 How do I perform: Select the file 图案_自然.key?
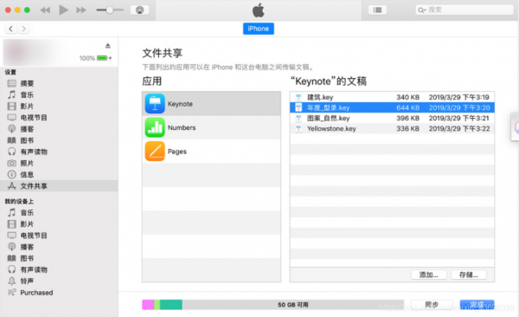(392, 119)
